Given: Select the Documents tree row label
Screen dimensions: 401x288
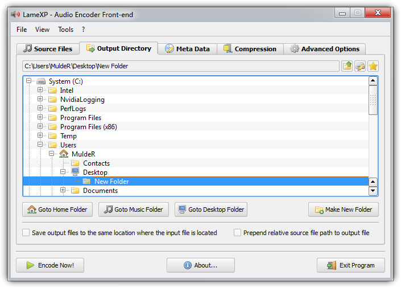Looking at the screenshot, I should click(101, 191).
